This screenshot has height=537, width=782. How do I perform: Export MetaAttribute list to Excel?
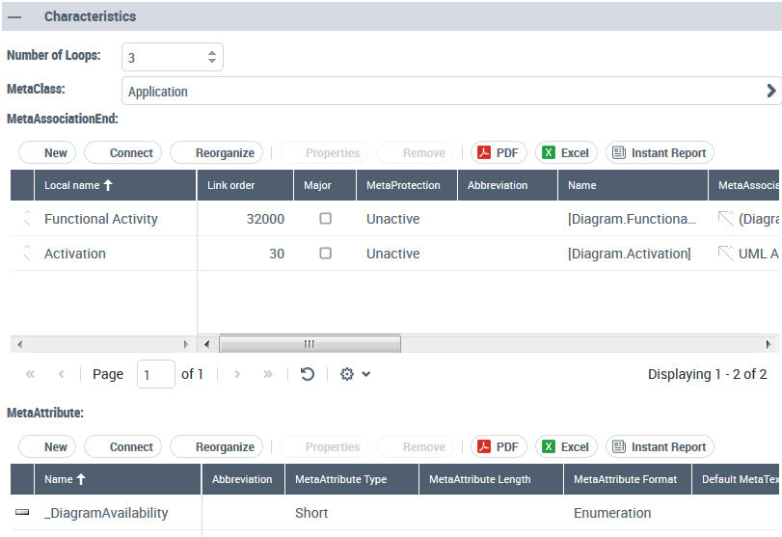566,447
